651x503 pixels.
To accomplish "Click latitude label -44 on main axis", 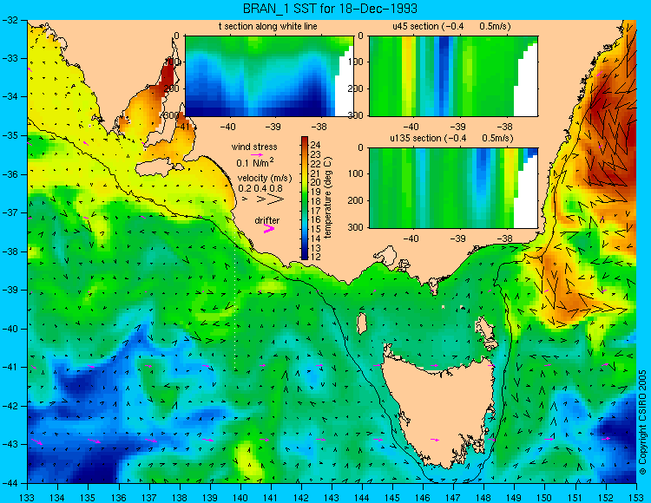I will tap(11, 483).
